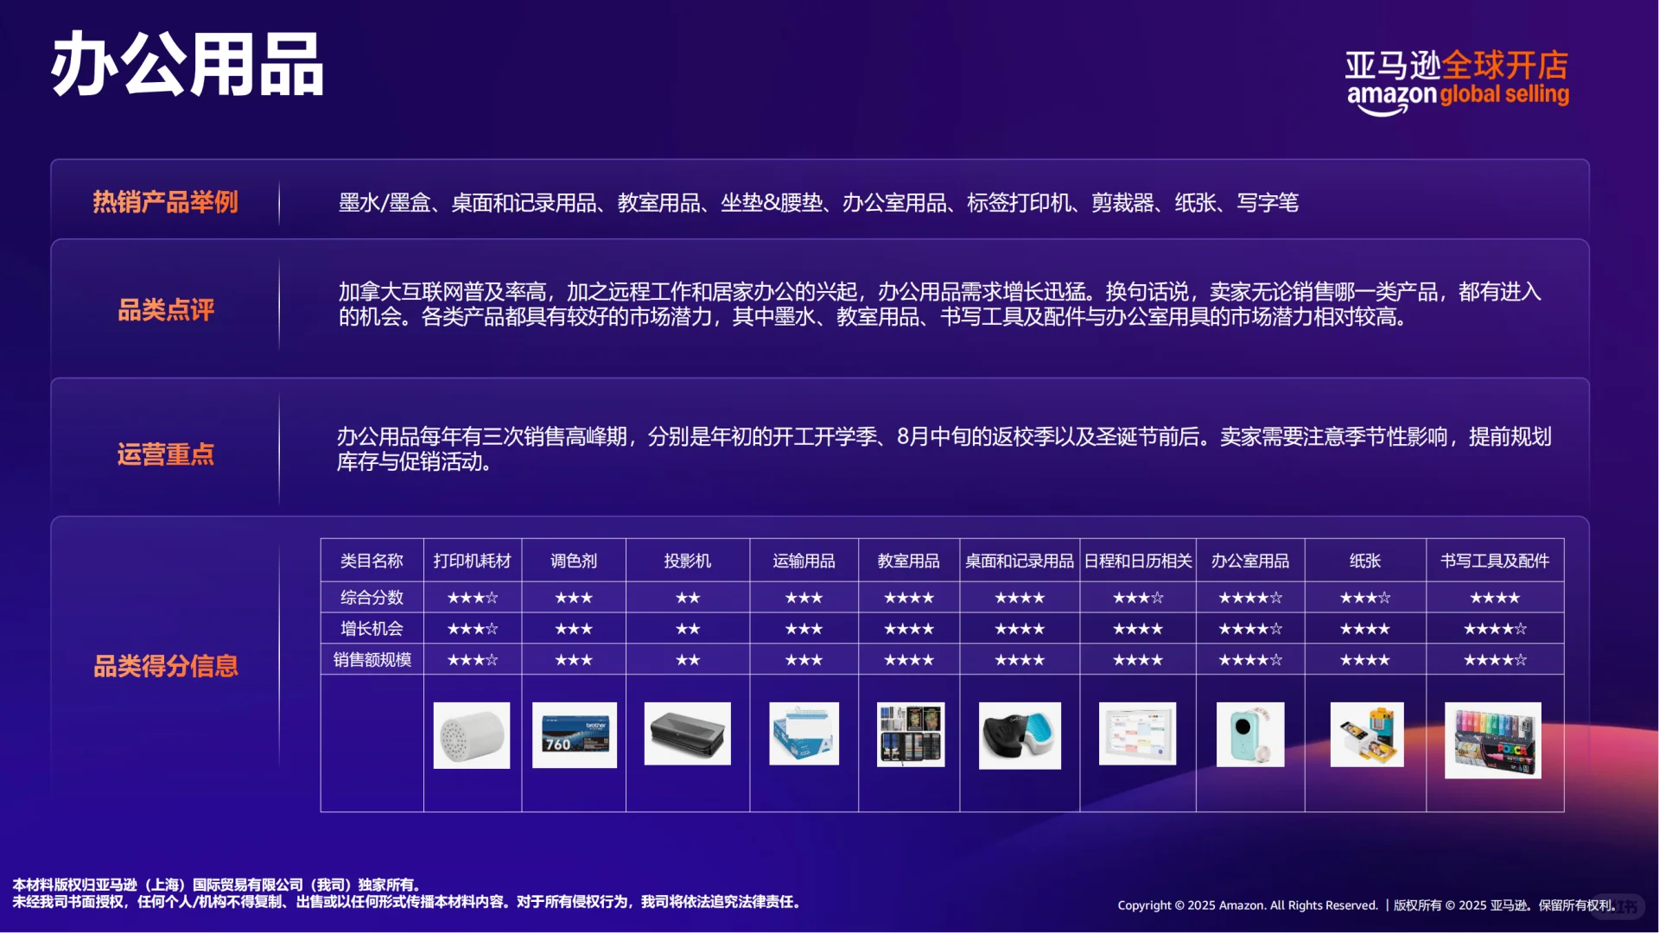Click the 投影机 column header
The height and width of the screenshot is (933, 1659).
point(687,560)
